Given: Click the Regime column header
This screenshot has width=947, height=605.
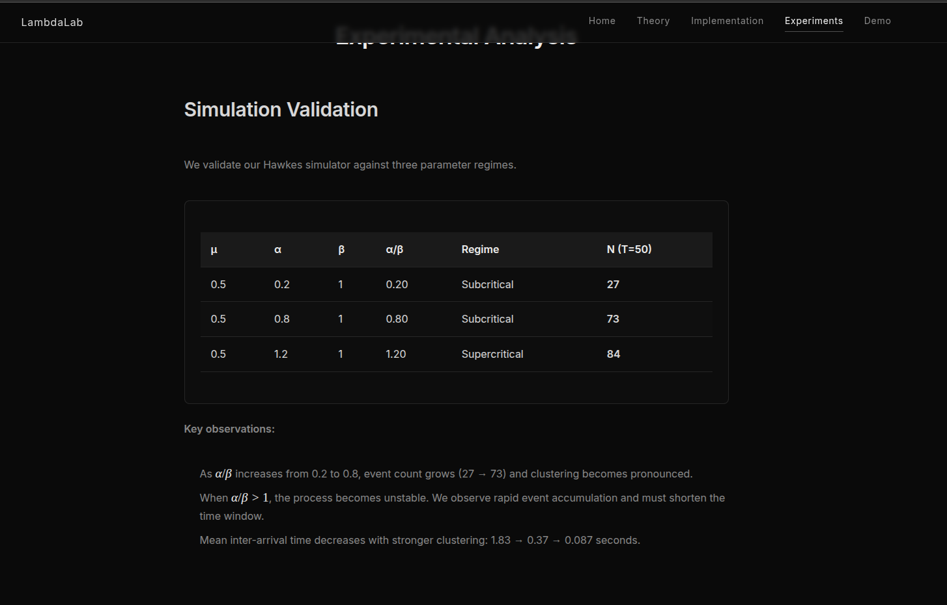Looking at the screenshot, I should pyautogui.click(x=480, y=250).
